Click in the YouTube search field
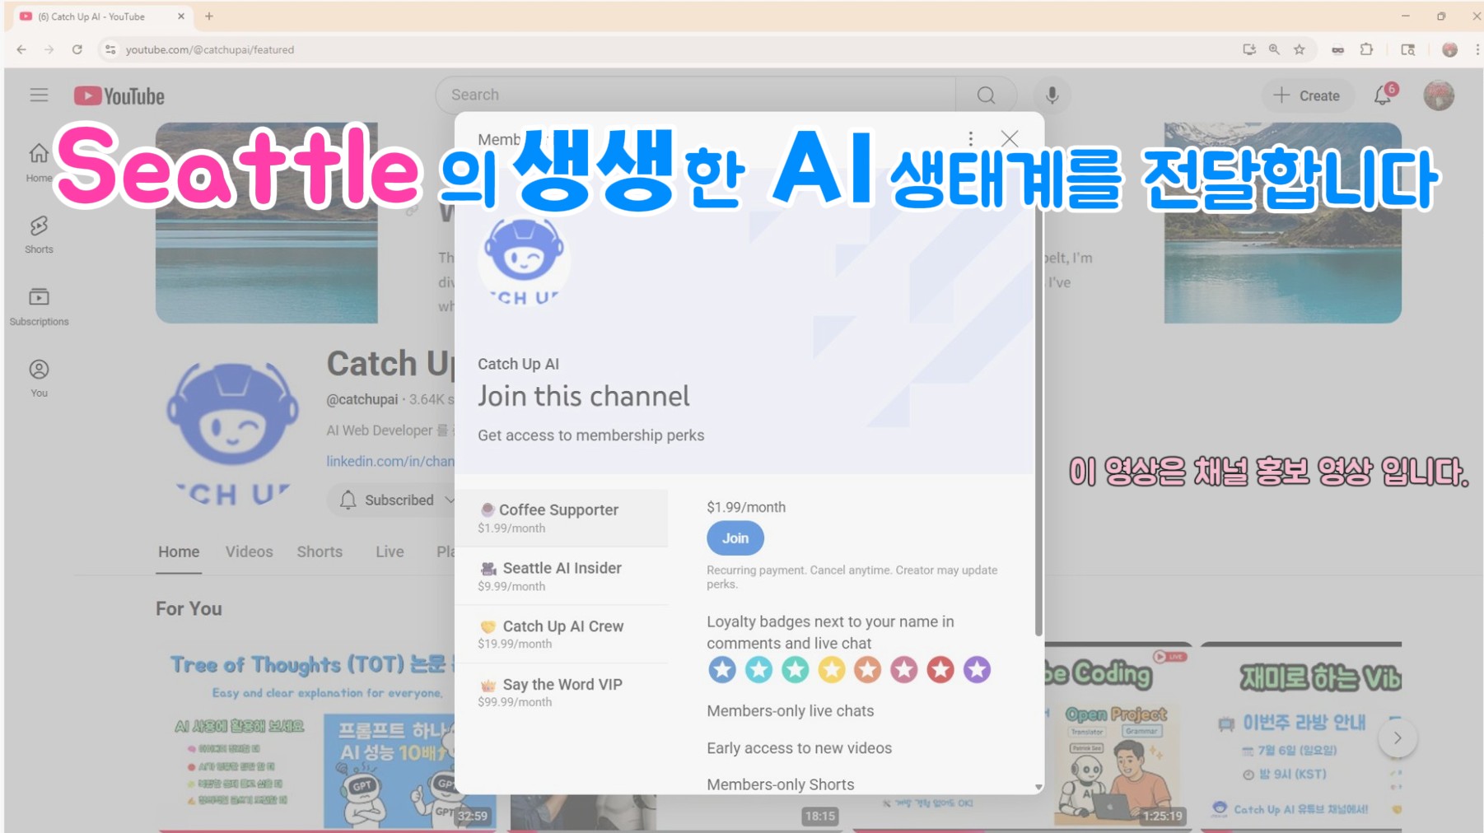1484x833 pixels. pos(696,95)
